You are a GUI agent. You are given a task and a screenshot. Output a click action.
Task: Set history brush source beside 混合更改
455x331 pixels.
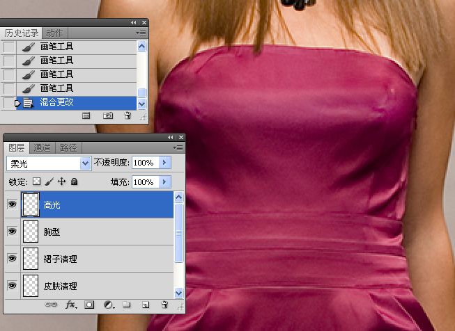[x=8, y=103]
